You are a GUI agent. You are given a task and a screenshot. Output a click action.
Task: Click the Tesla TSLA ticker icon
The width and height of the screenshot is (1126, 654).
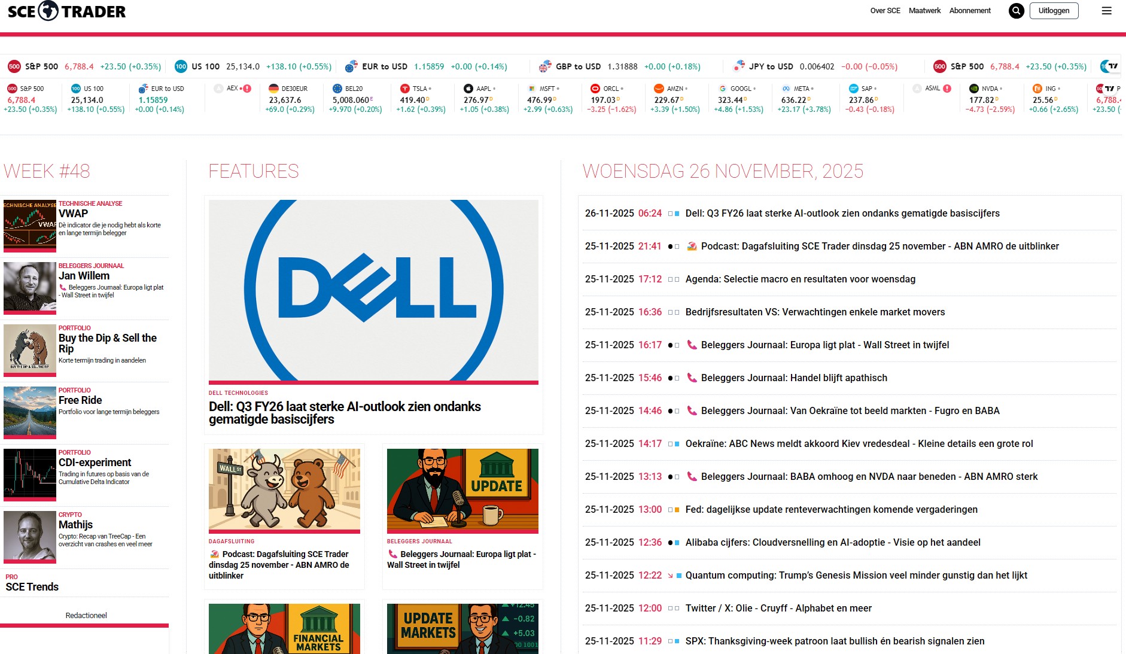pyautogui.click(x=405, y=89)
